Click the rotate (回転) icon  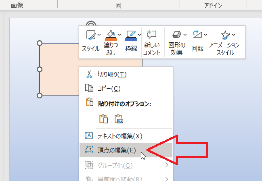(x=197, y=35)
